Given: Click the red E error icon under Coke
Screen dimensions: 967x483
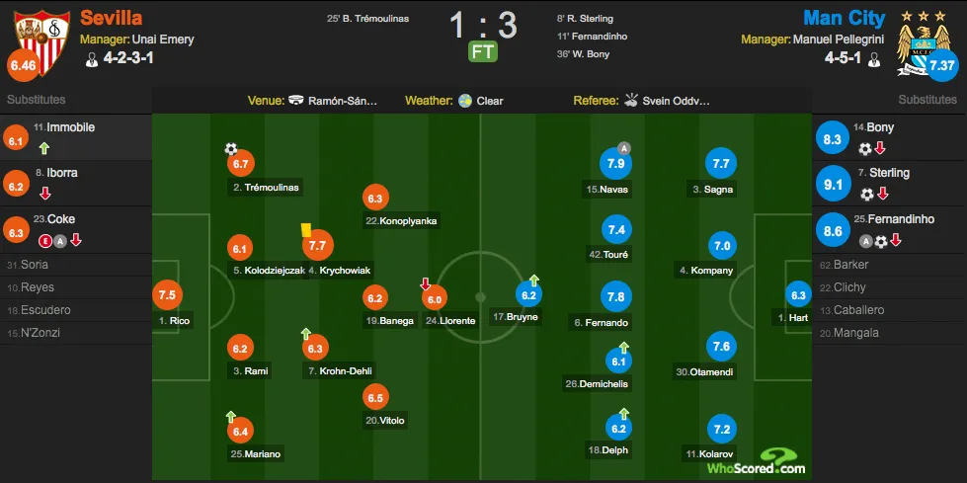Looking at the screenshot, I should (45, 241).
